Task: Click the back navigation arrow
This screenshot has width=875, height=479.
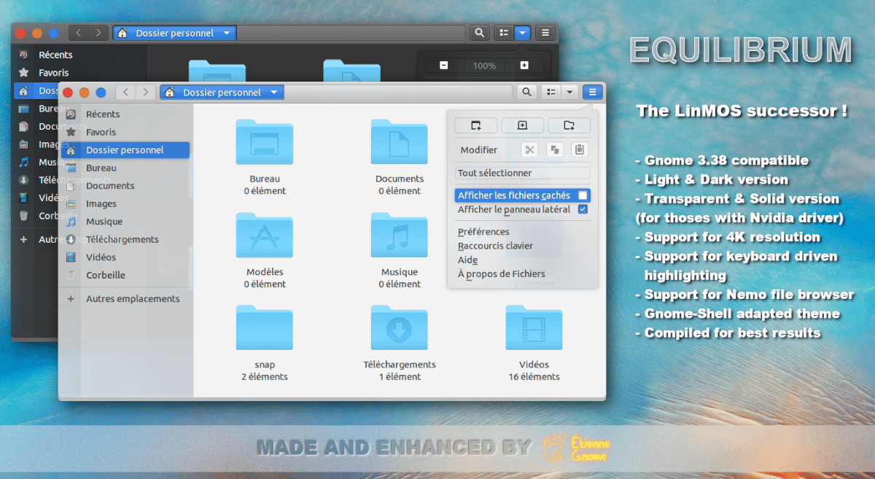Action: [125, 92]
